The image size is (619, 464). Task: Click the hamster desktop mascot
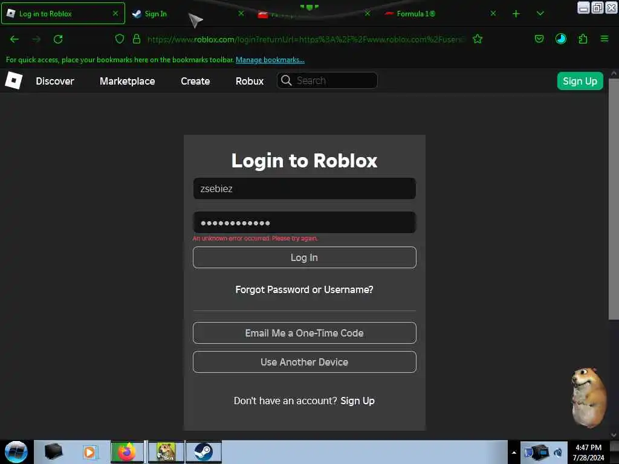[589, 398]
